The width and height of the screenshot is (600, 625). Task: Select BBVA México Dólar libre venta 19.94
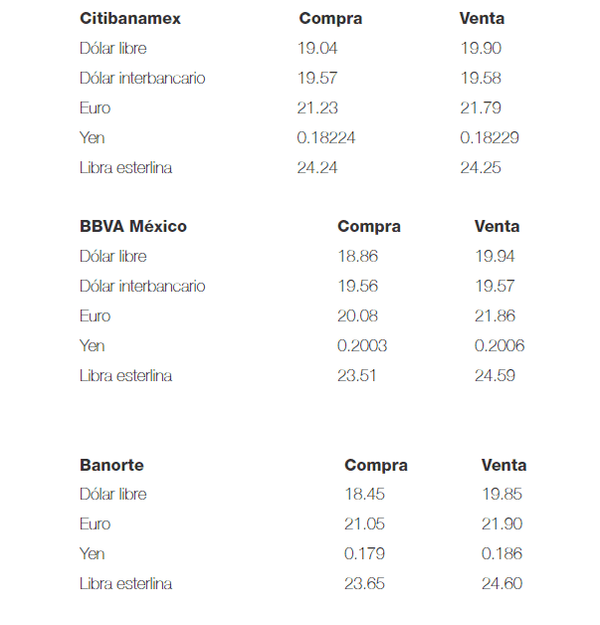pyautogui.click(x=495, y=256)
